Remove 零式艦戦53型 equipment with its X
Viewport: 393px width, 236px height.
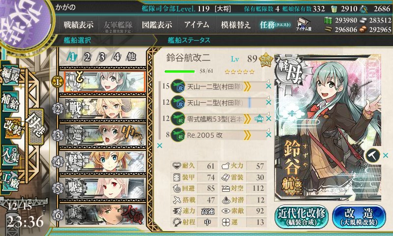tap(269, 118)
